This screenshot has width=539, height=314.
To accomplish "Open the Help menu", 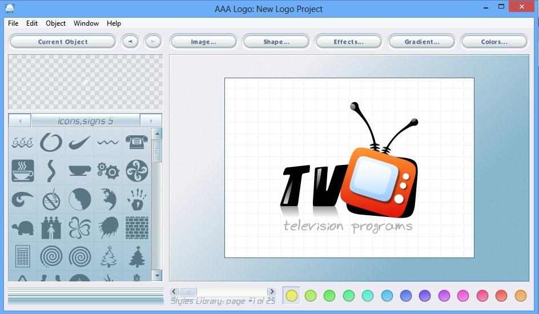I will [114, 23].
